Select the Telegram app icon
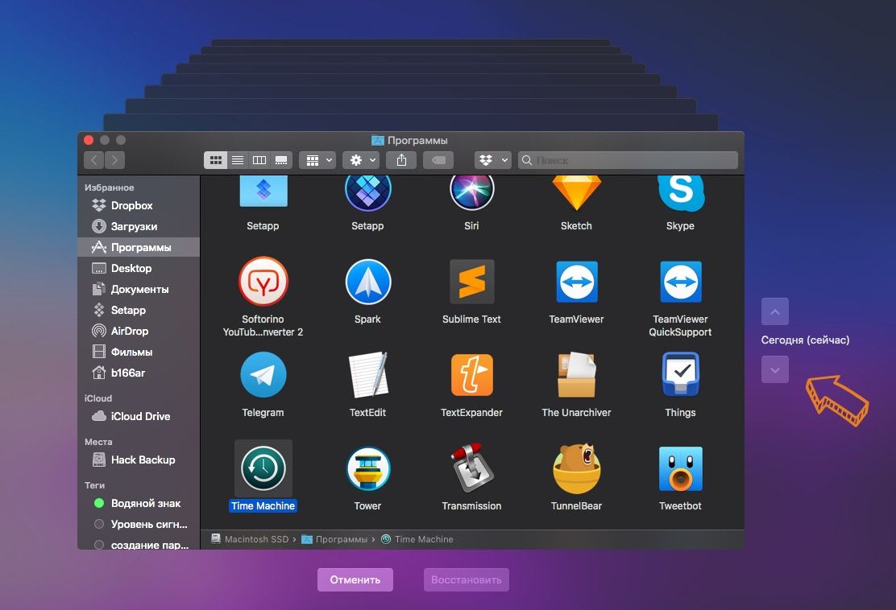Screen dimensions: 896x610 point(263,375)
